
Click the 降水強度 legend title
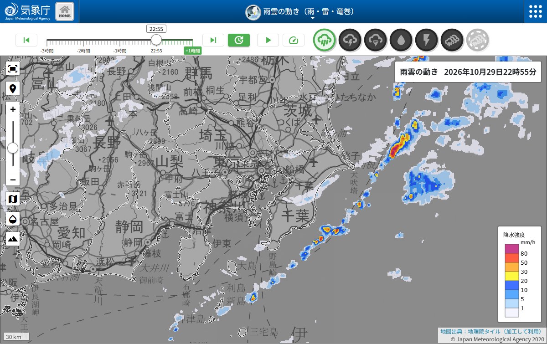514,235
